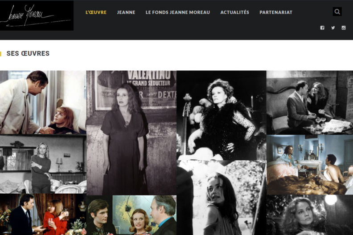Open the search magnifier icon
Image resolution: width=353 pixels, height=235 pixels.
tap(337, 12)
